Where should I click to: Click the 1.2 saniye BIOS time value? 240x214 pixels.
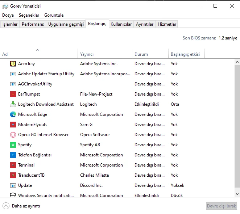click(x=228, y=38)
